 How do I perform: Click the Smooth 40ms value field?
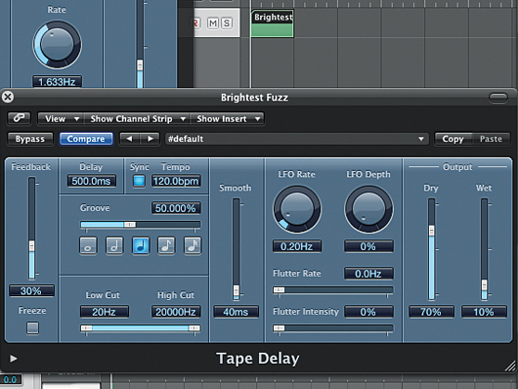pos(236,312)
